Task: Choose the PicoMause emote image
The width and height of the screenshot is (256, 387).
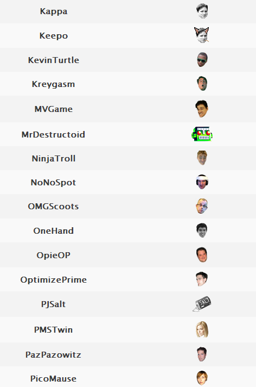Action: coord(202,378)
